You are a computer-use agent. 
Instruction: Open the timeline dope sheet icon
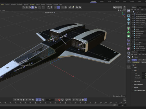[x=125, y=100]
